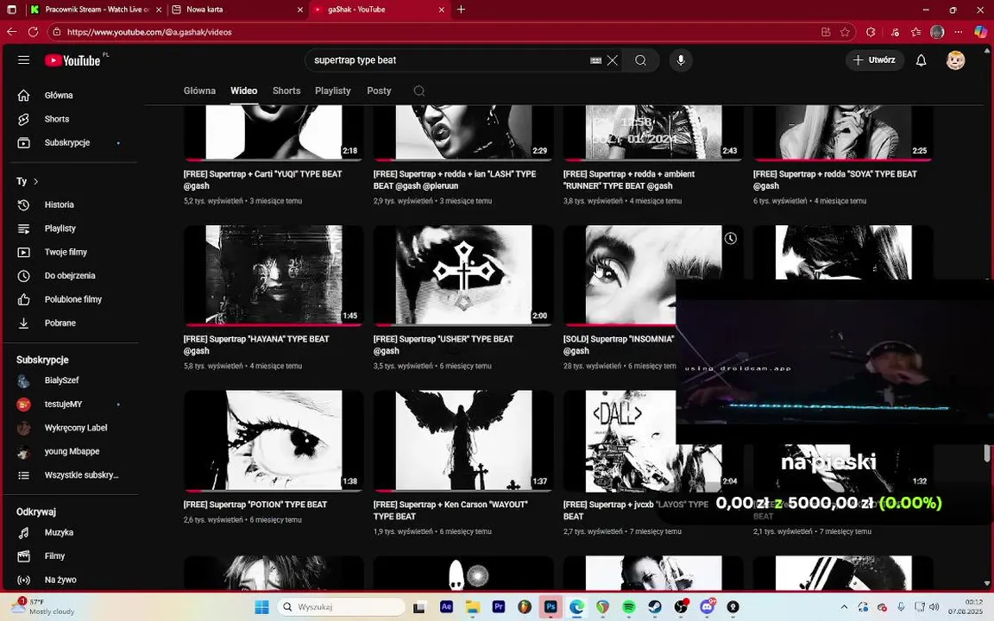Open the YouTube hamburger guide menu
994x621 pixels.
tap(23, 60)
